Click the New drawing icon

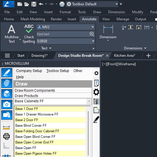pos(20,4)
